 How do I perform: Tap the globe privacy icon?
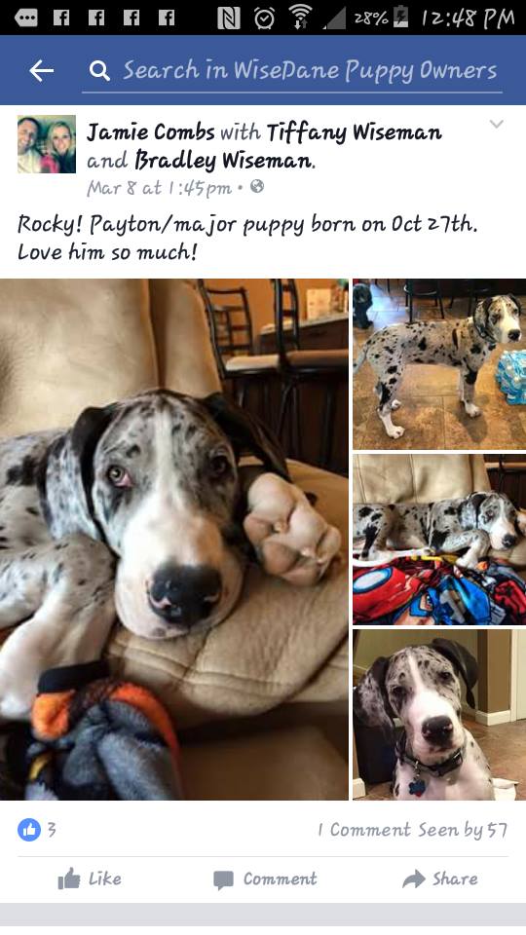257,187
